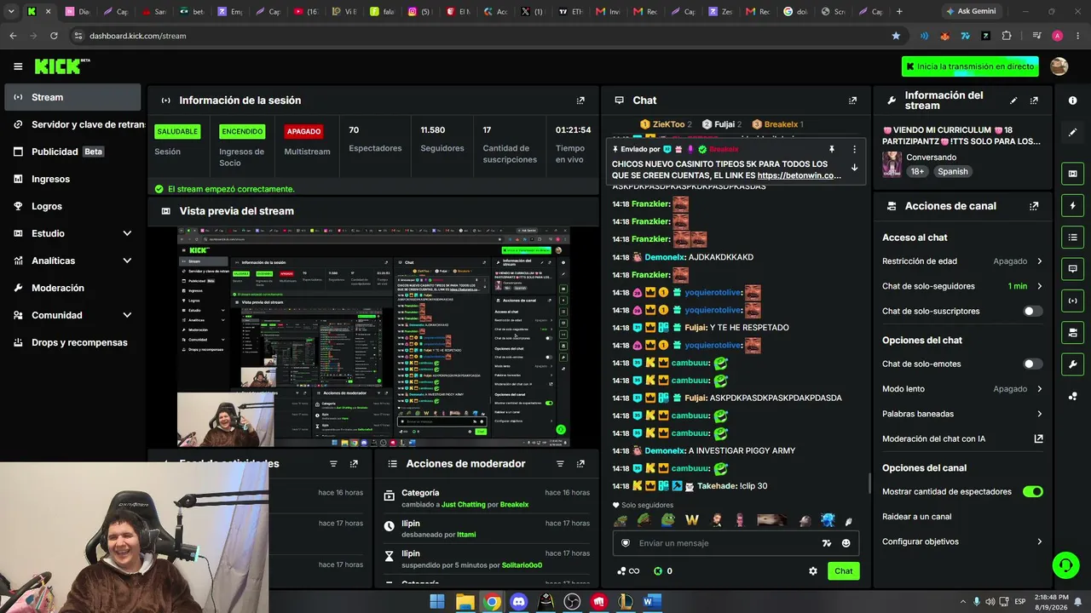1091x613 pixels.
Task: Pop out the Feed de actividades panel
Action: [x=354, y=464]
